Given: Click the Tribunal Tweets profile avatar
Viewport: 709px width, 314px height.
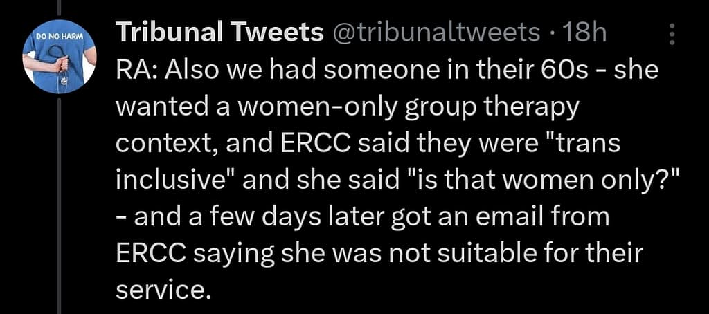Looking at the screenshot, I should [x=59, y=61].
